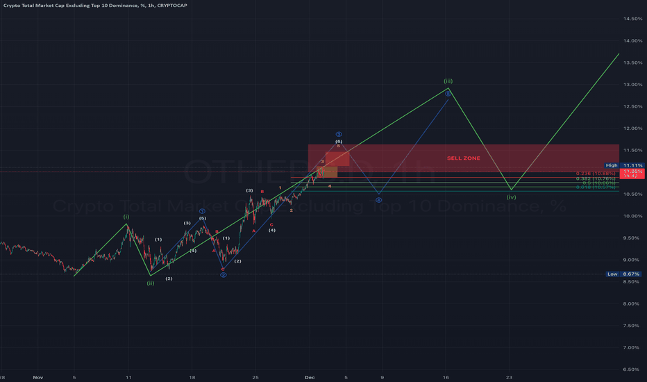Screen dimensions: 647x382
Task: Click the 13.00% price axis label
Action: (632, 85)
